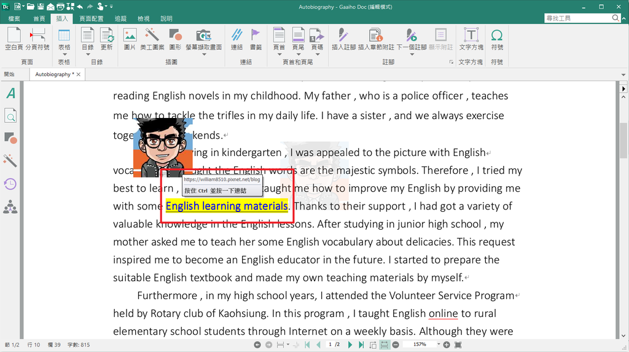Image resolution: width=629 pixels, height=352 pixels.
Task: Expand the 螢幕擷取畫面 screenshot dropdown
Action: coord(204,54)
